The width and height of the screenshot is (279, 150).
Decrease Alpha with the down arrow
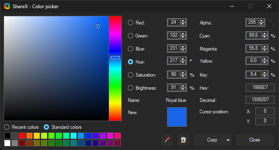(x=261, y=24)
